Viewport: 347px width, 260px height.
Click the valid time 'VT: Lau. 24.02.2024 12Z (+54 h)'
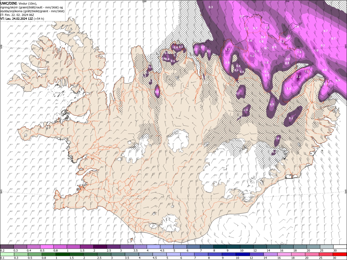pyautogui.click(x=22, y=19)
